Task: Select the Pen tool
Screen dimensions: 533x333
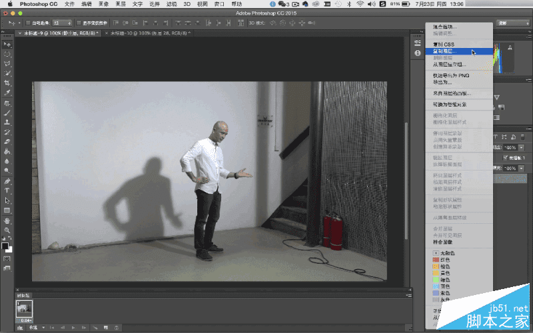Action: click(7, 181)
